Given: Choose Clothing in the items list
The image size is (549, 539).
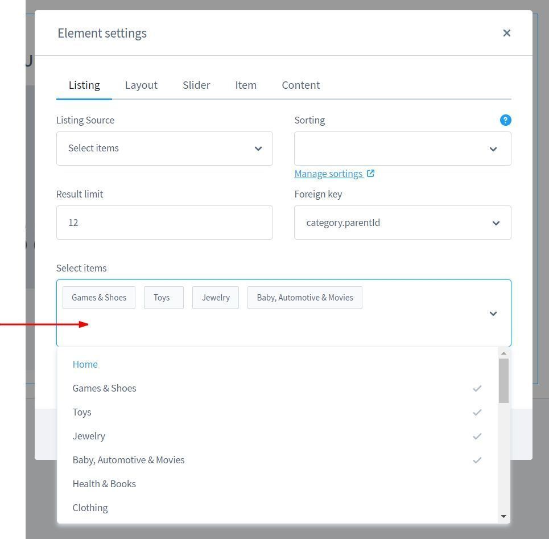Looking at the screenshot, I should [90, 508].
